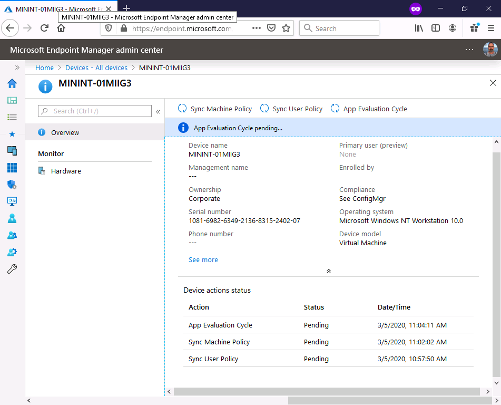Open the Dashboard icon in the sidebar

12,100
